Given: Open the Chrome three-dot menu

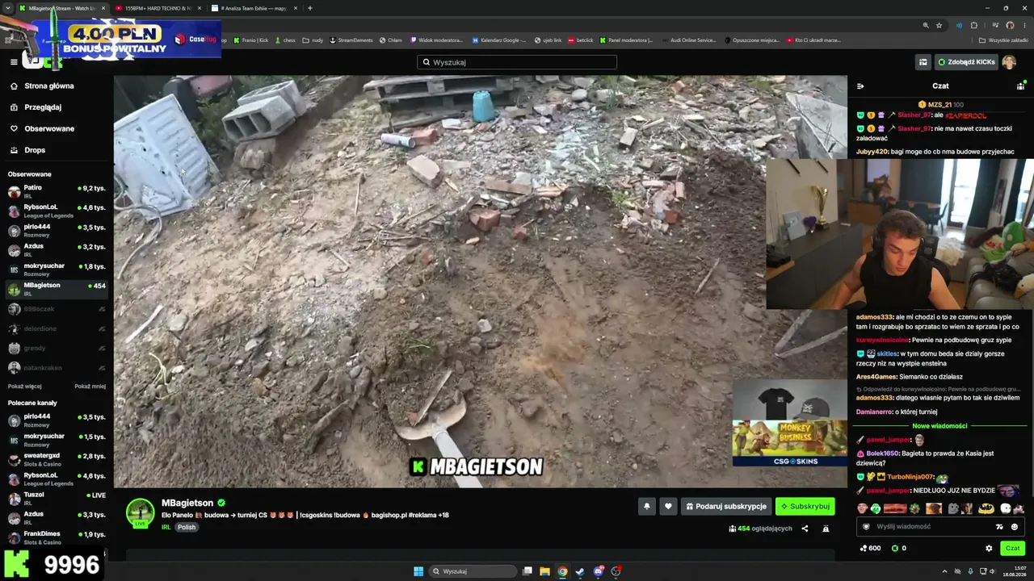Looking at the screenshot, I should [1024, 25].
